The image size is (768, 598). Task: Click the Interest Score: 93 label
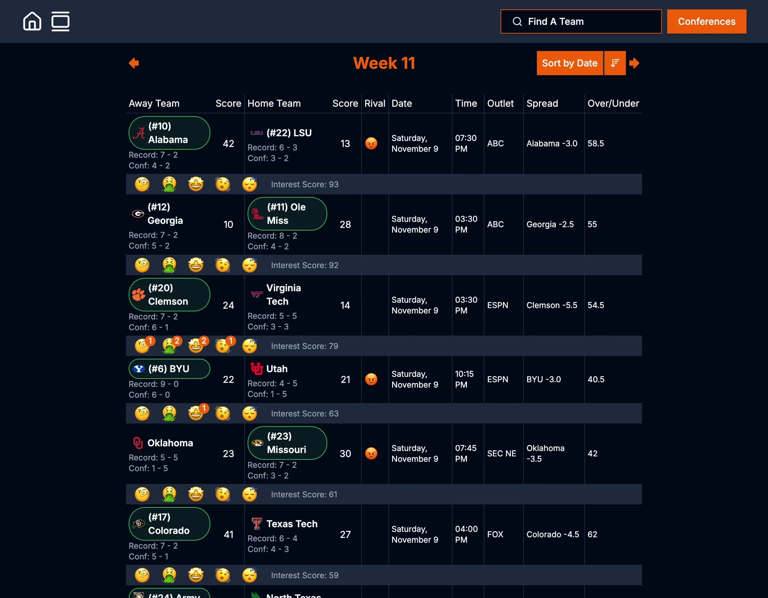click(304, 184)
